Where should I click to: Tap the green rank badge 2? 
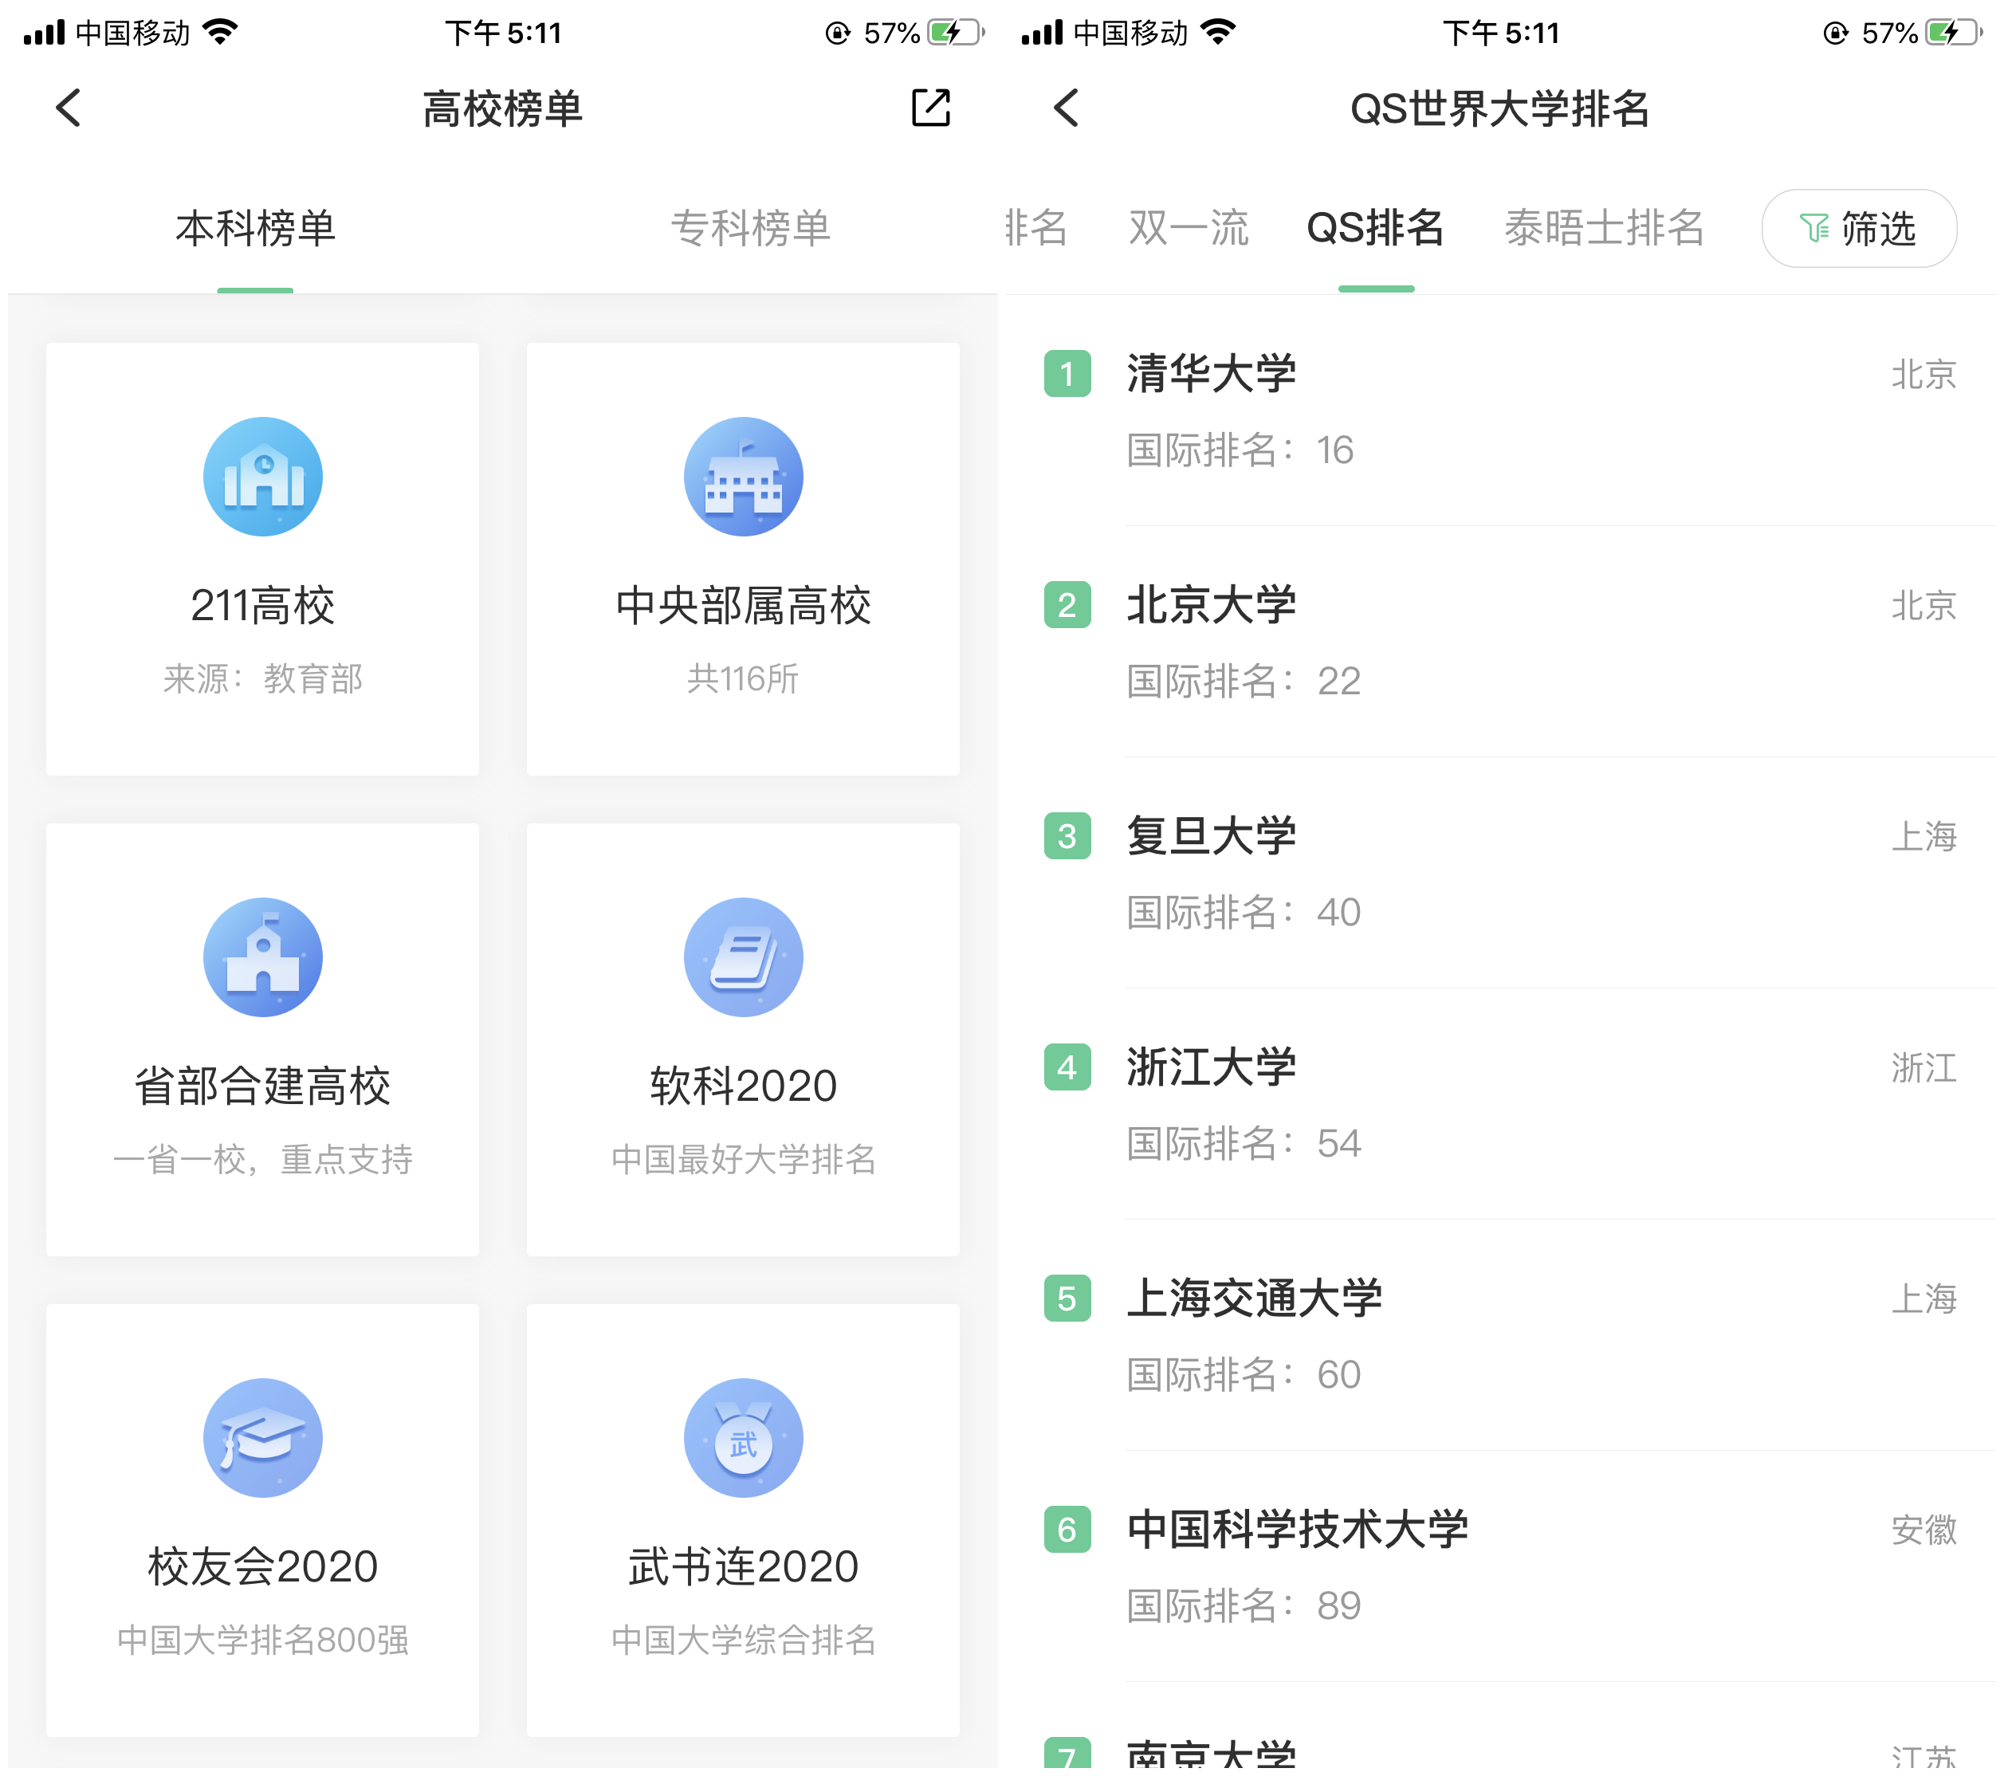(1067, 605)
